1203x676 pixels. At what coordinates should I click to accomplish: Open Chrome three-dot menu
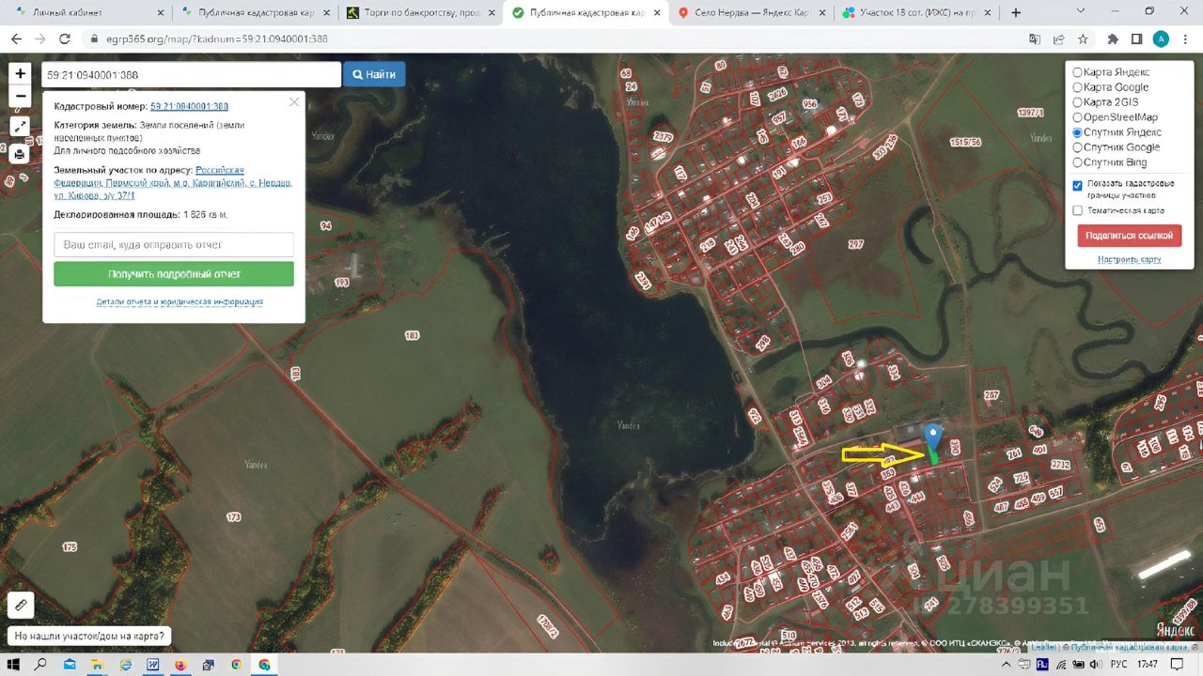click(1185, 39)
